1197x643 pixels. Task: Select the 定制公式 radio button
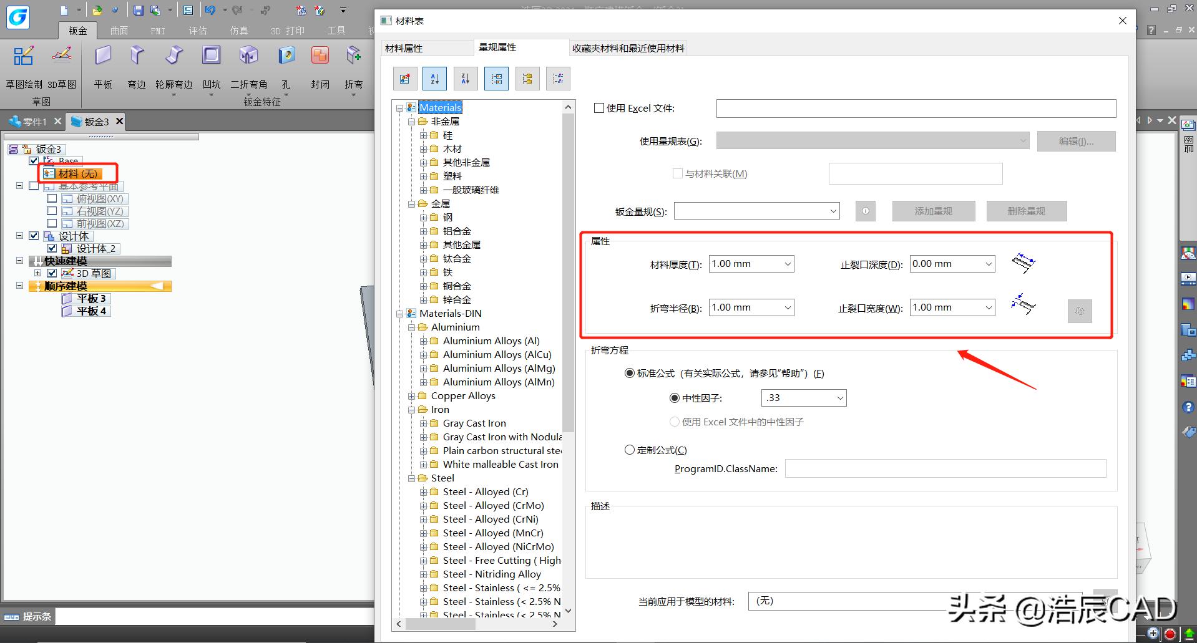630,449
